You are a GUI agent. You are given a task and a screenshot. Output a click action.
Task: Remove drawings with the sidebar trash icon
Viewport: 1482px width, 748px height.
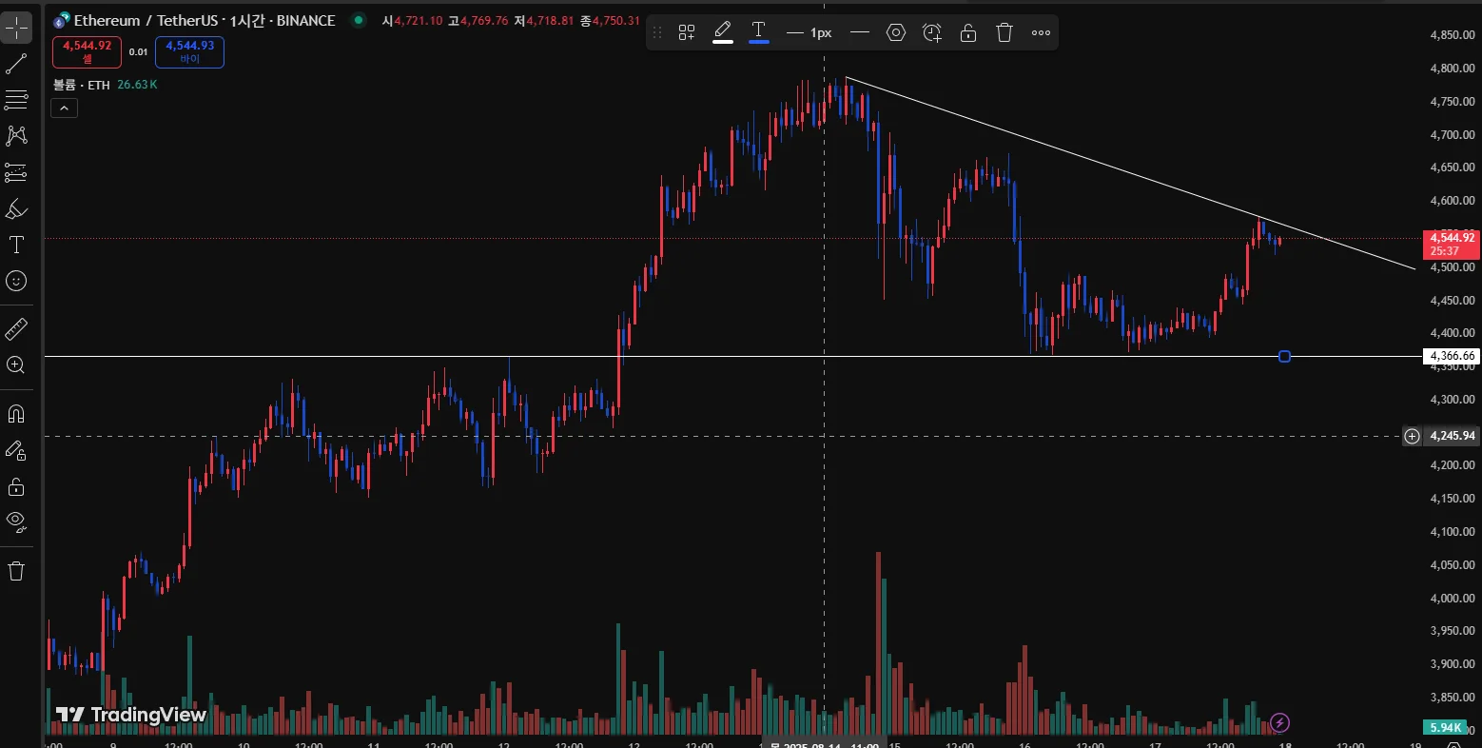16,571
